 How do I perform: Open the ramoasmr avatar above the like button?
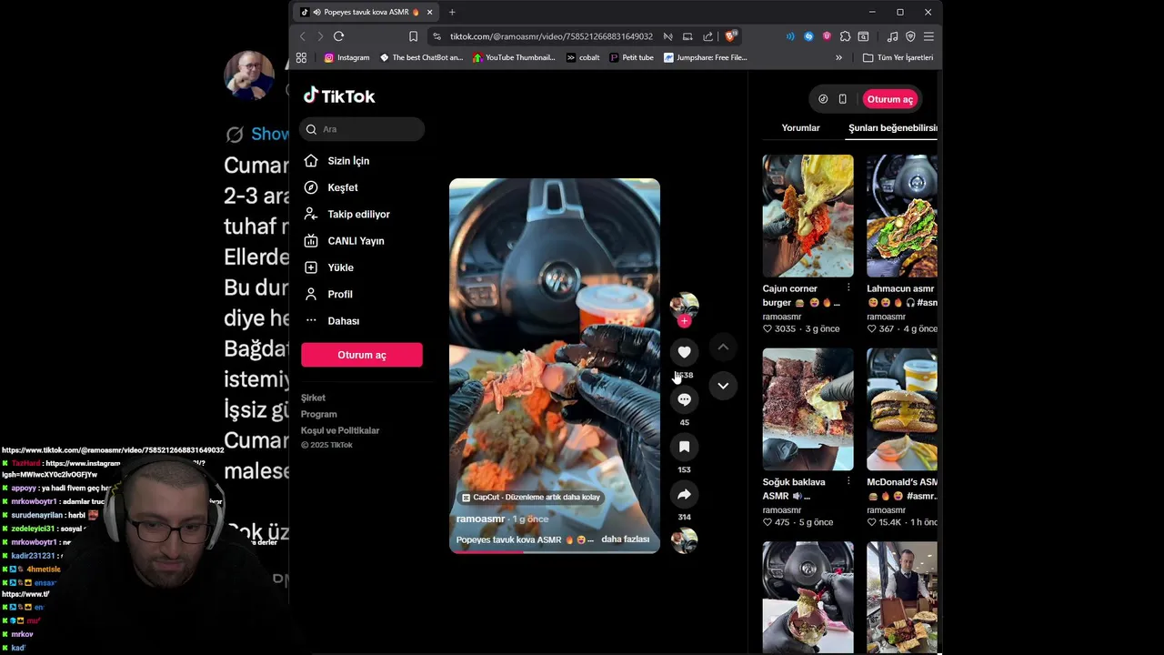click(x=684, y=306)
